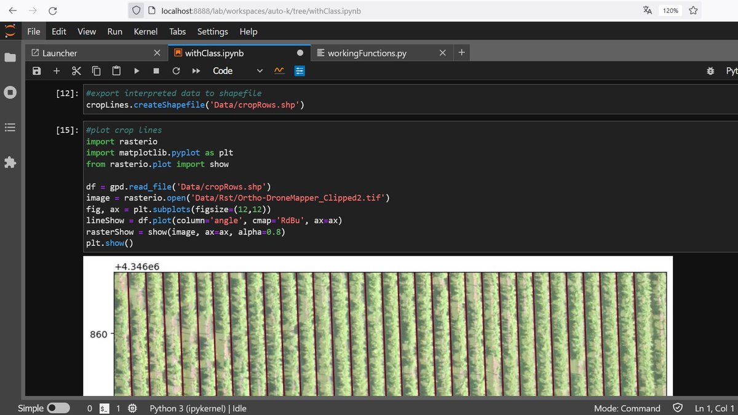This screenshot has height=415, width=738.
Task: Paste cell from the clipboard icon
Action: (116, 71)
